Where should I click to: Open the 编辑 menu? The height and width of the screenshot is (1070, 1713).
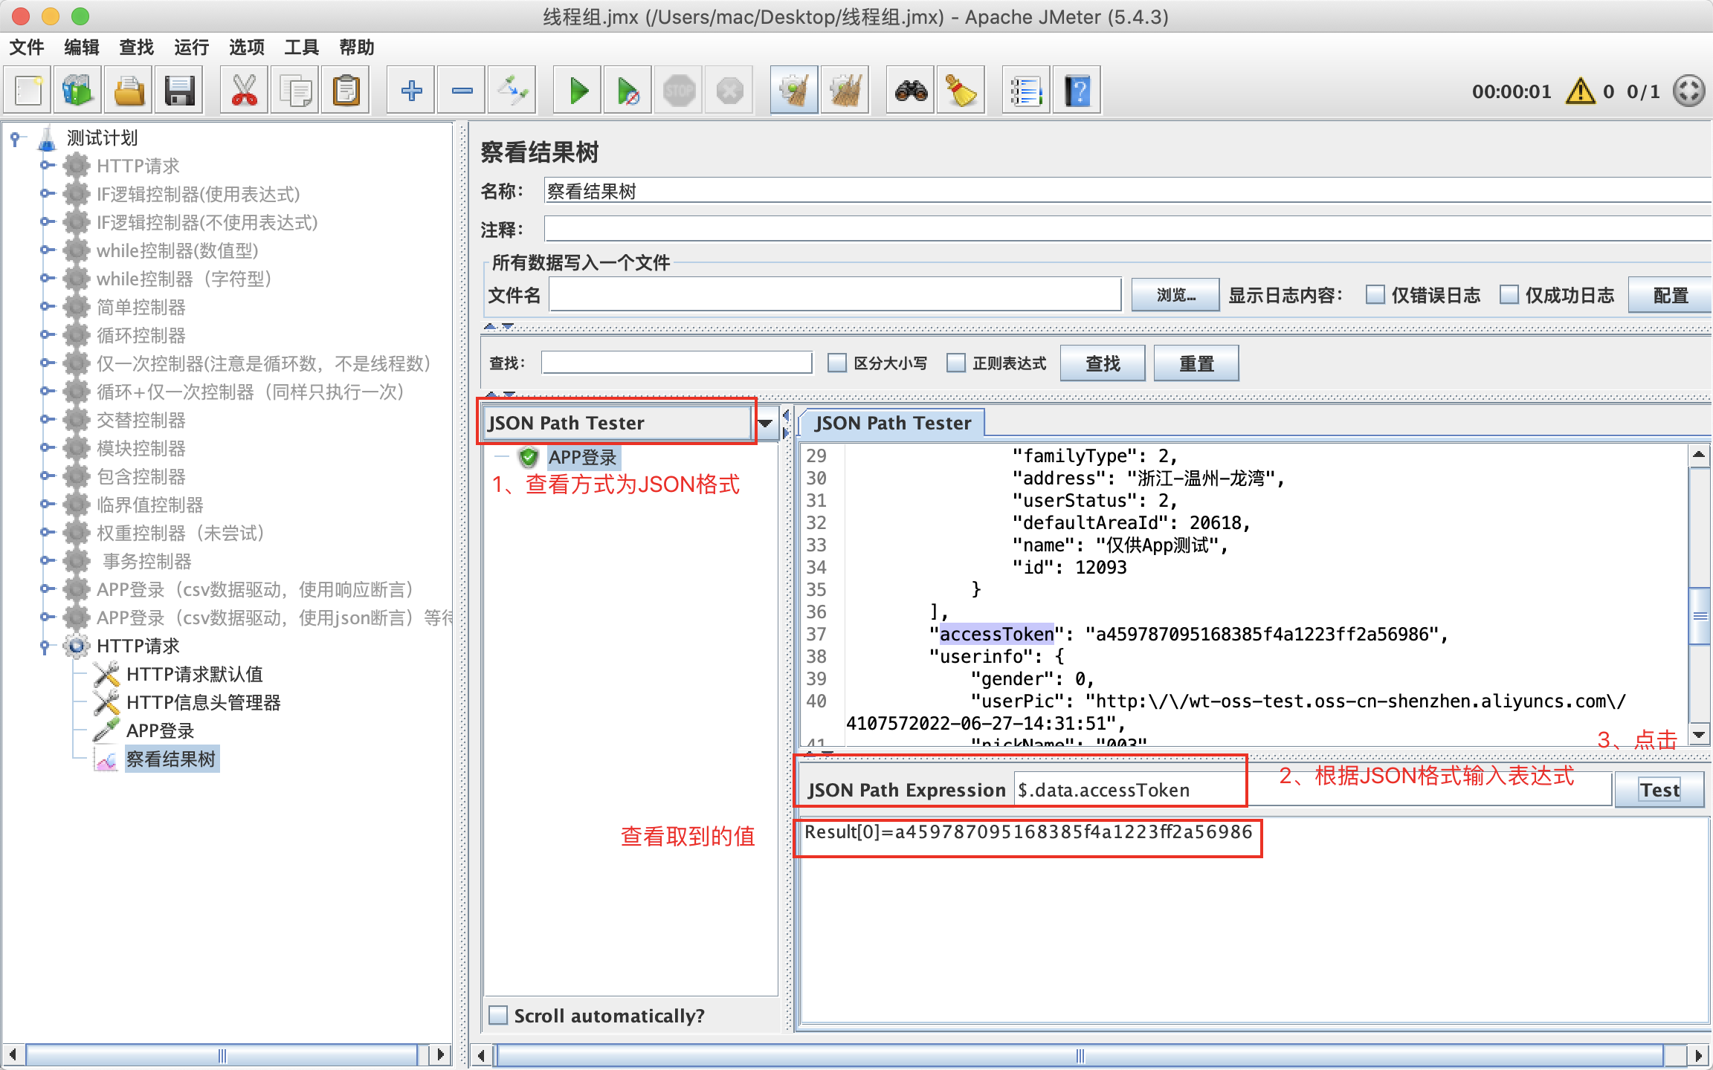pyautogui.click(x=82, y=47)
